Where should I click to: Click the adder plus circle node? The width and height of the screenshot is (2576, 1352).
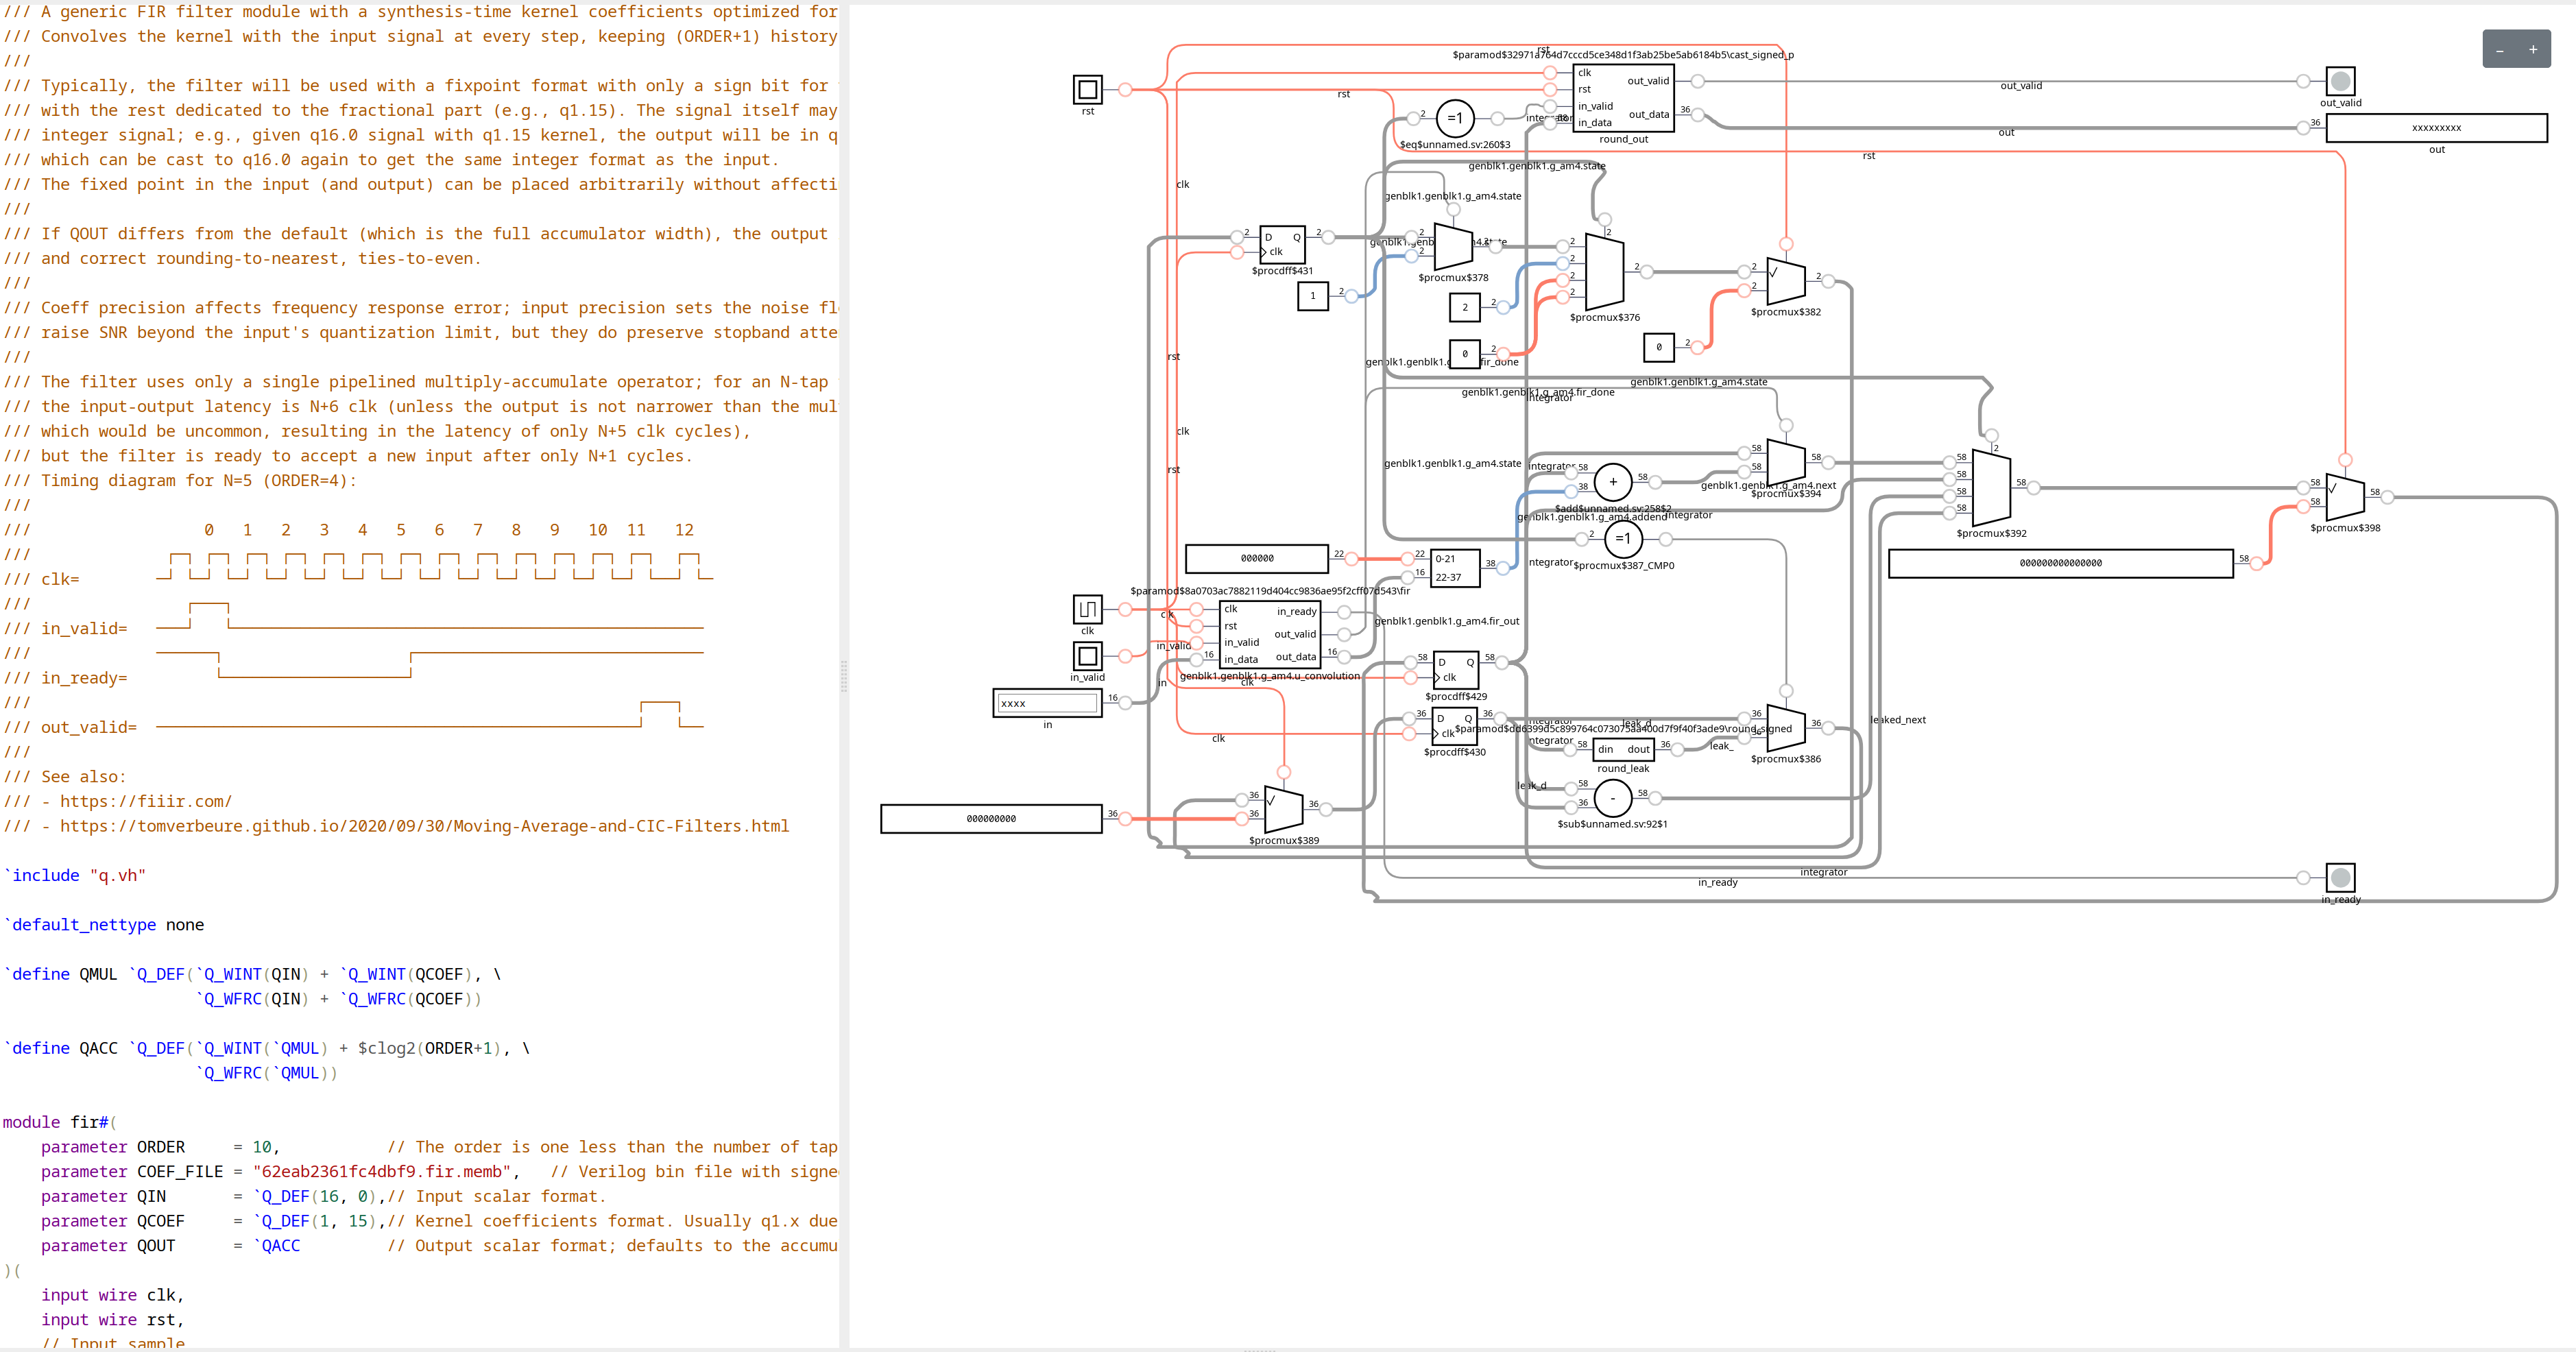click(1612, 482)
